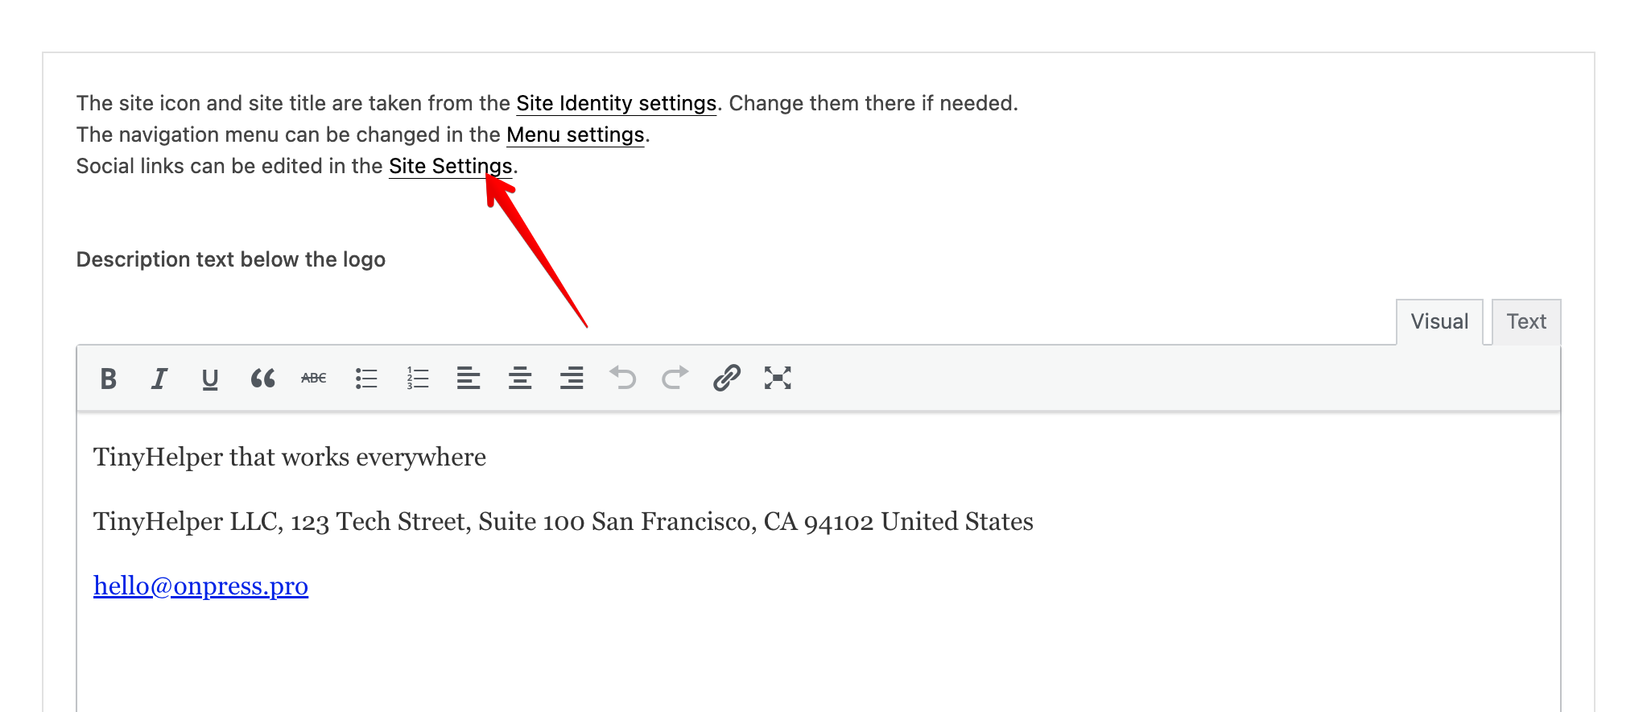
Task: Apply italic formatting
Action: pos(159,378)
